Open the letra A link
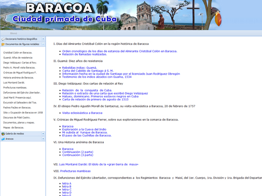Screen dimensions: 262x196 tap(67, 184)
